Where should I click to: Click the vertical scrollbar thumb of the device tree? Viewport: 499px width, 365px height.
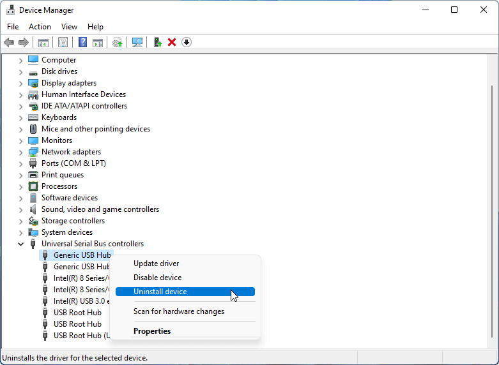pyautogui.click(x=493, y=210)
